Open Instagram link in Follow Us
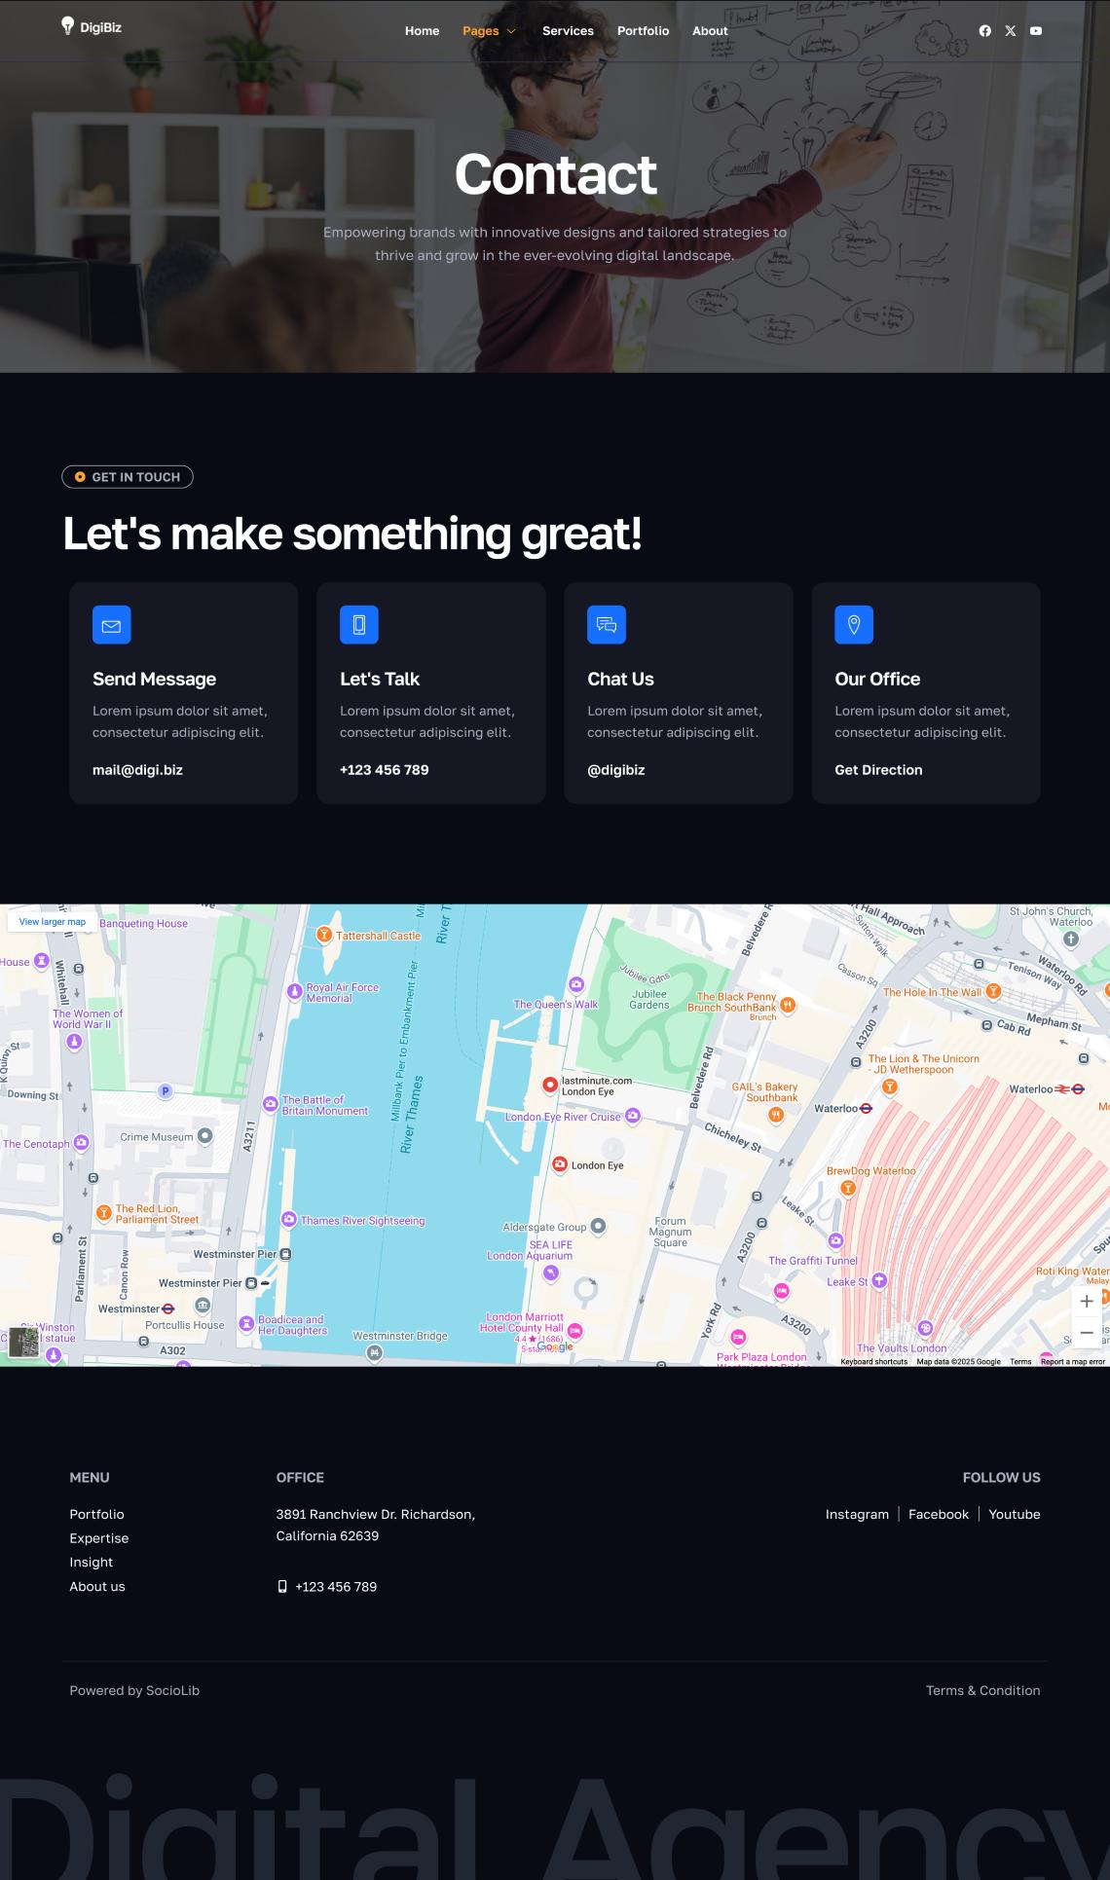The height and width of the screenshot is (1880, 1110). tap(857, 1514)
